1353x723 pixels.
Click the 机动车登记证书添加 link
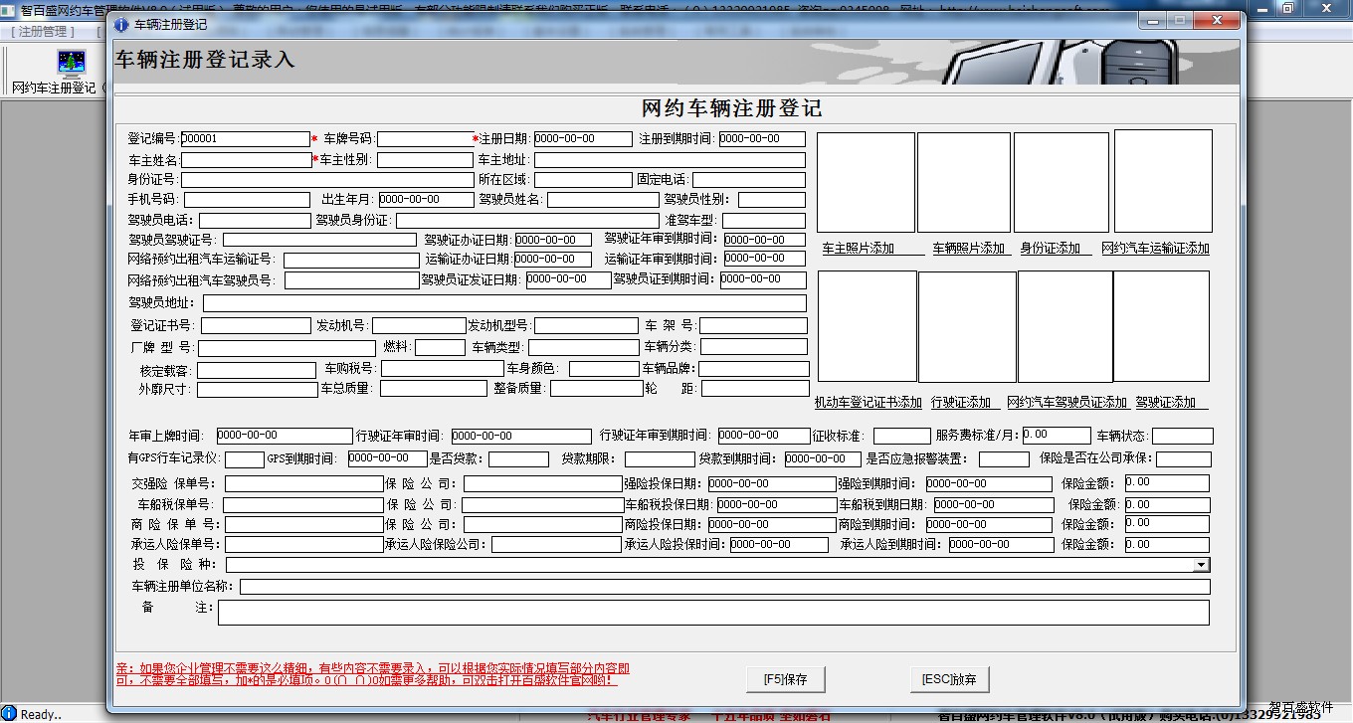869,403
